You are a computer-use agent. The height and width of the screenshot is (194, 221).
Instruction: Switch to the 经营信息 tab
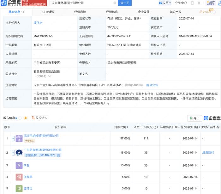112,12
